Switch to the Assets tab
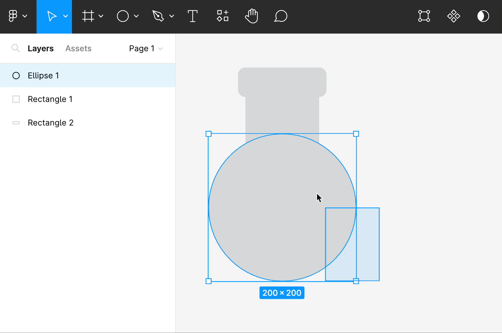502x333 pixels. tap(78, 48)
